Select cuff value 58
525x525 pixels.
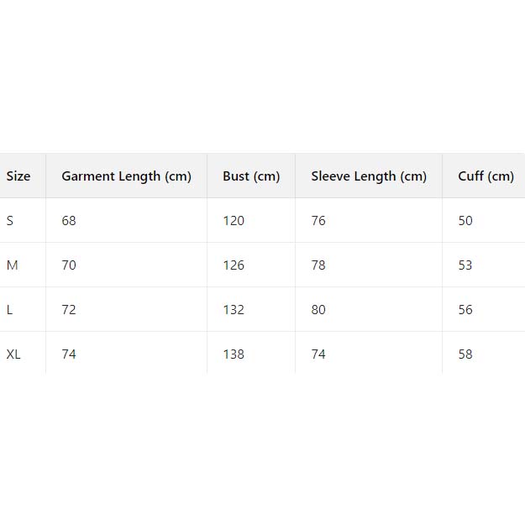point(465,354)
